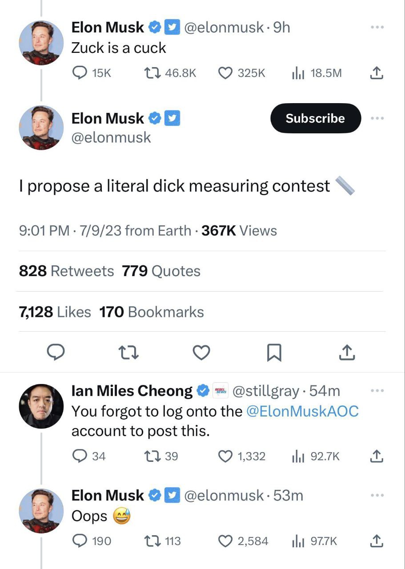The image size is (405, 569).
Task: Open more options beside the Subscribe button
Action: click(376, 118)
